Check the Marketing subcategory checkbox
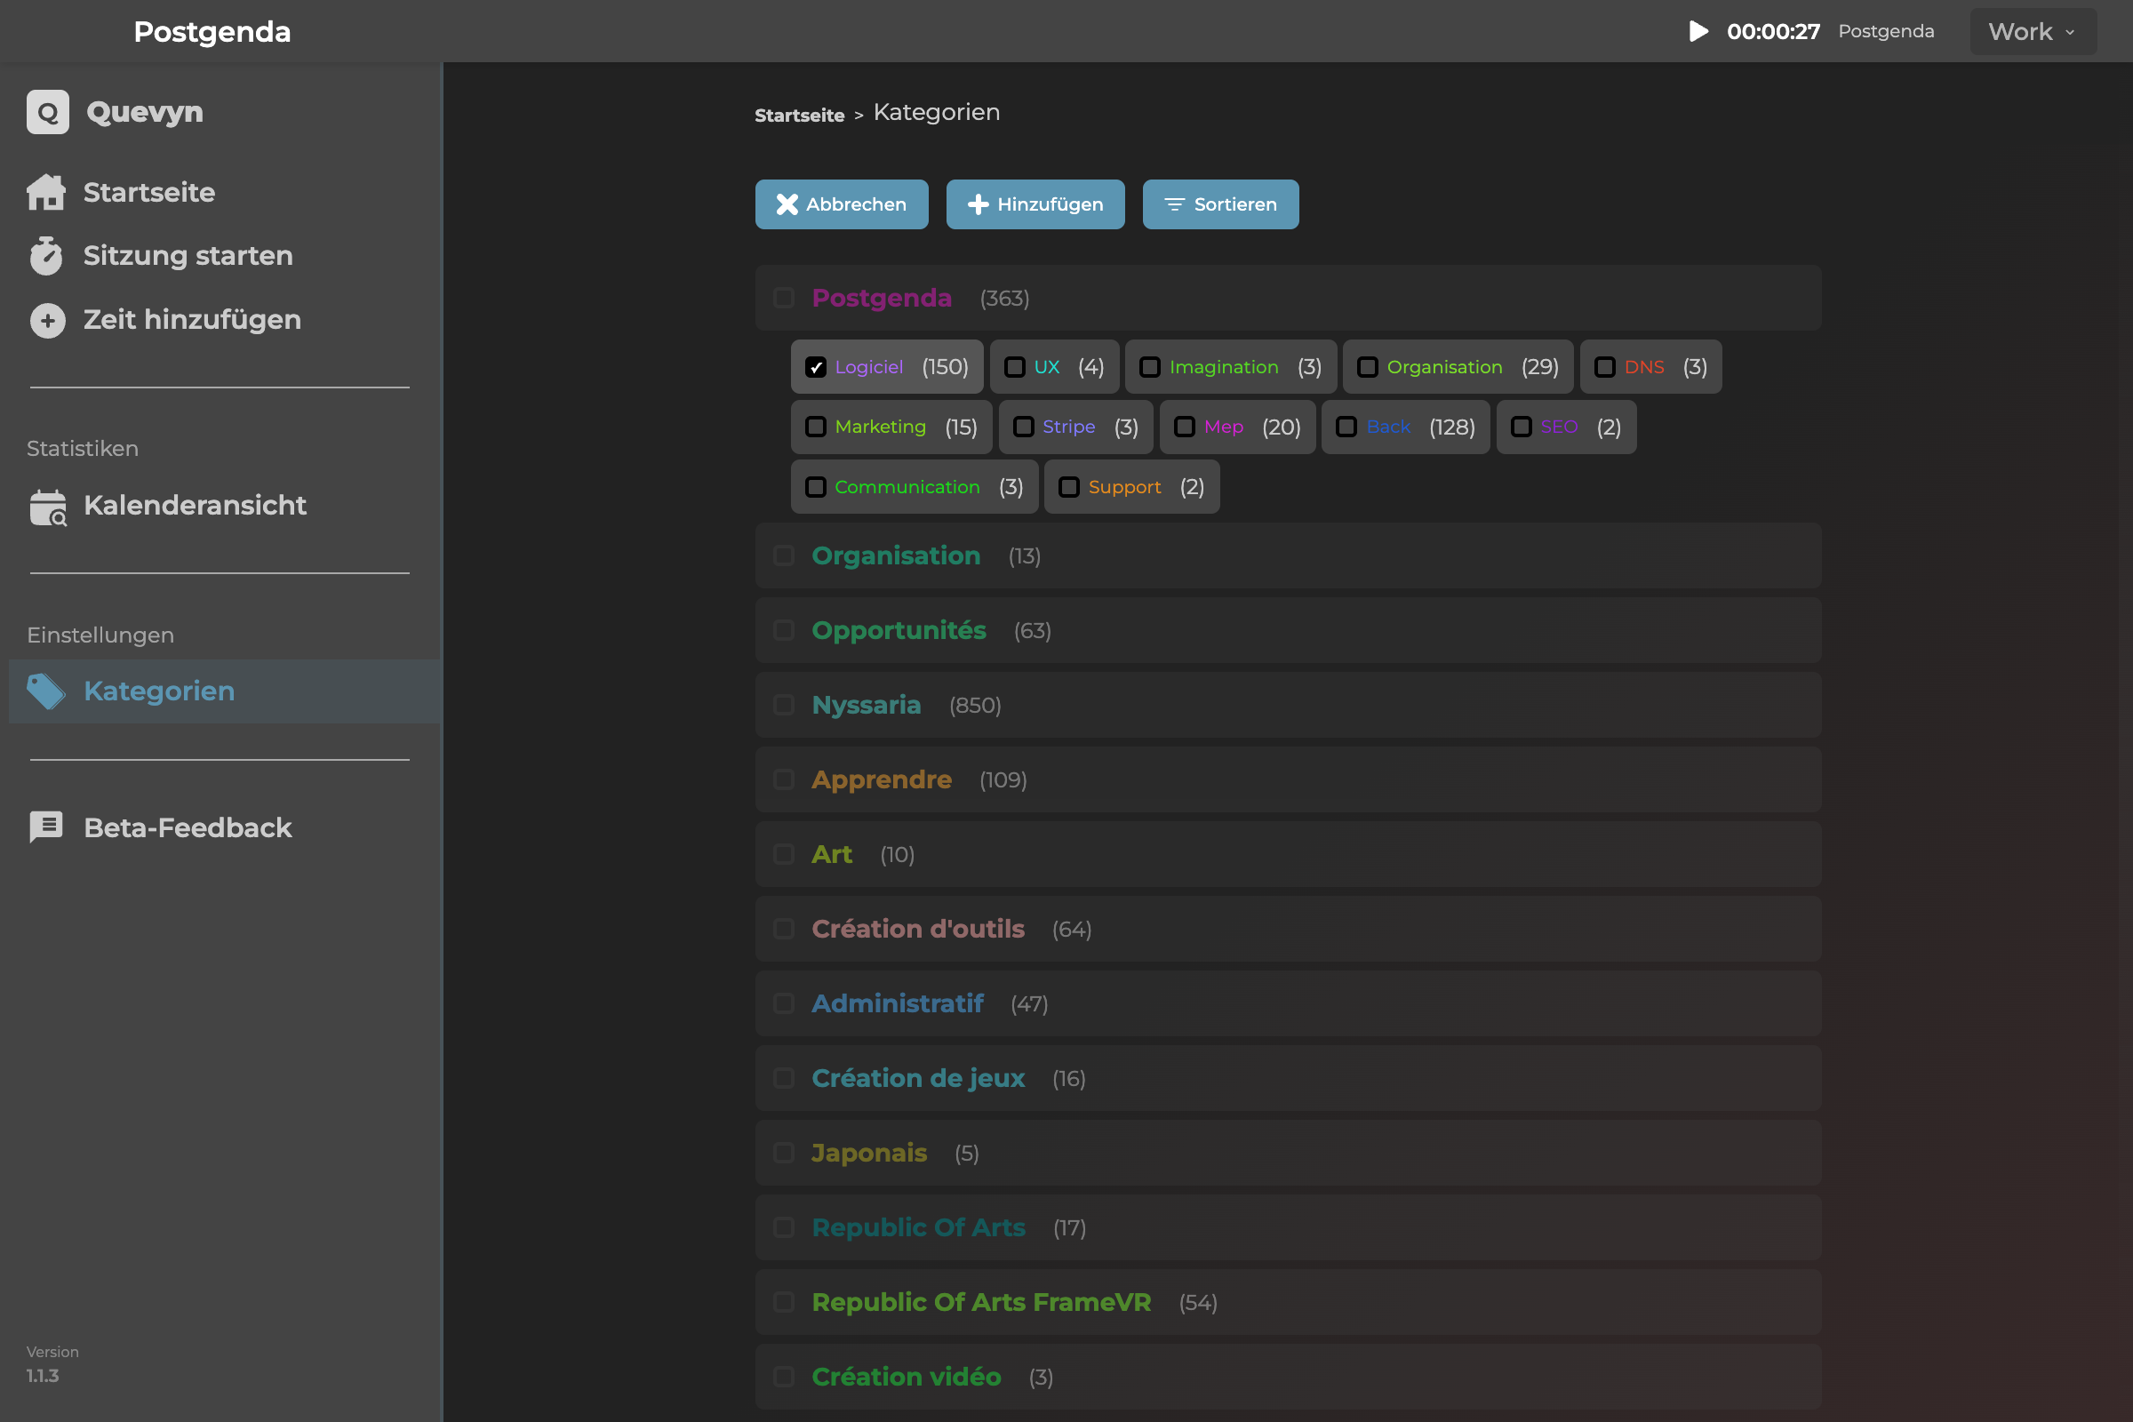The width and height of the screenshot is (2133, 1422). click(815, 427)
